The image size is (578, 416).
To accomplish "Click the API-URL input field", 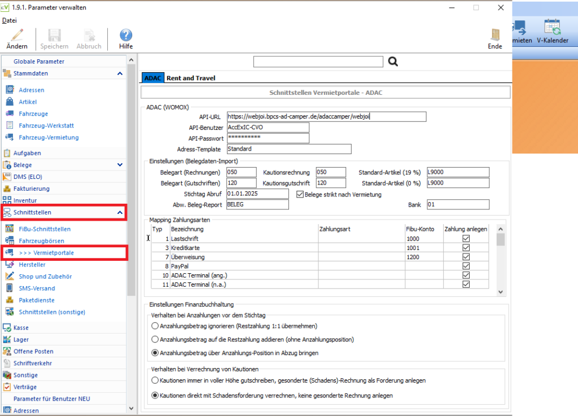I will (x=327, y=116).
